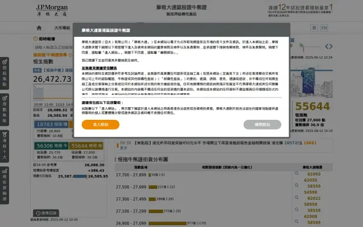Click the bar for 26,900 - 27,099 range
363x227 pixels.
[168, 223]
